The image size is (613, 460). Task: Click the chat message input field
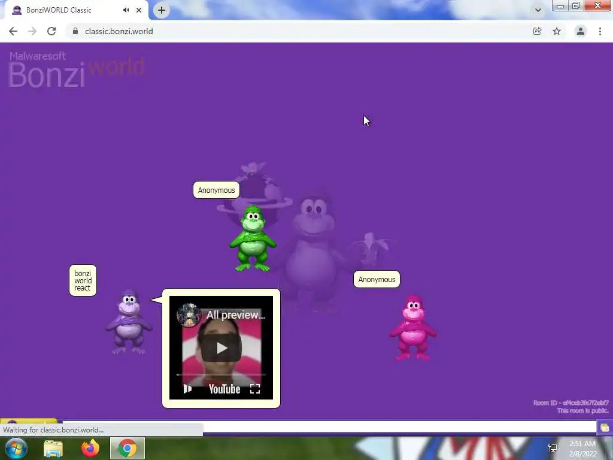tap(329, 427)
